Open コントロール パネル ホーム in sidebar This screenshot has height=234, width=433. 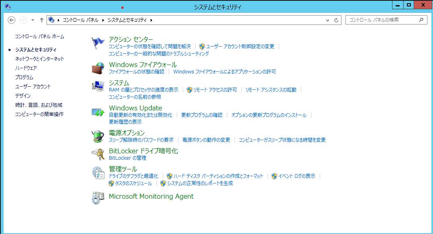(x=39, y=37)
